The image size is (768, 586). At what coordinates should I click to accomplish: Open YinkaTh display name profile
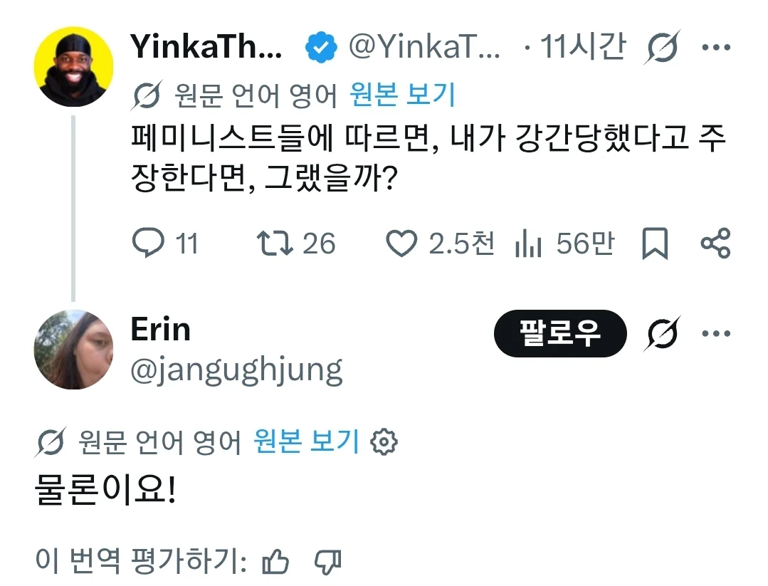tap(206, 46)
